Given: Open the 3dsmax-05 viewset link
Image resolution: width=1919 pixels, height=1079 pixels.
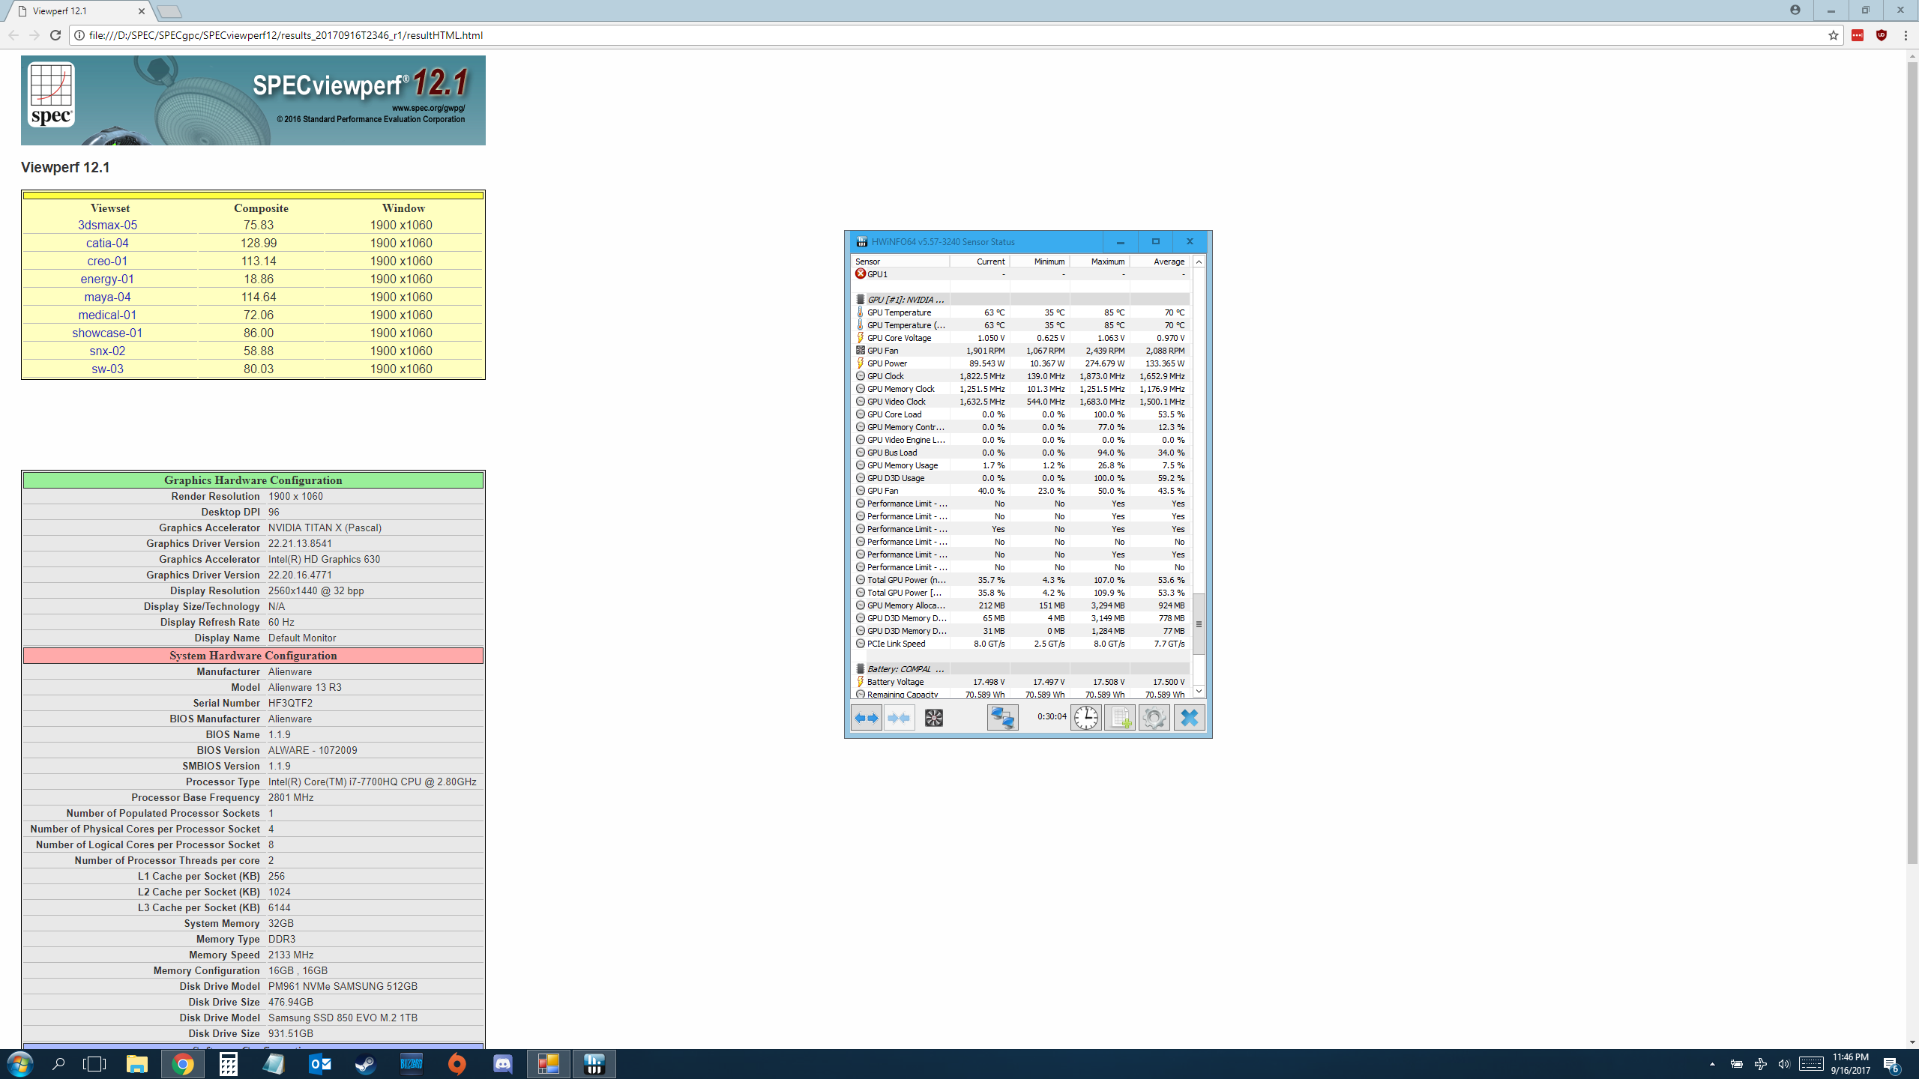Looking at the screenshot, I should 107,226.
